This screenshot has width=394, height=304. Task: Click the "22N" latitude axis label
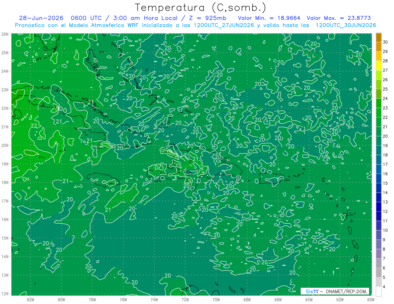point(5,108)
